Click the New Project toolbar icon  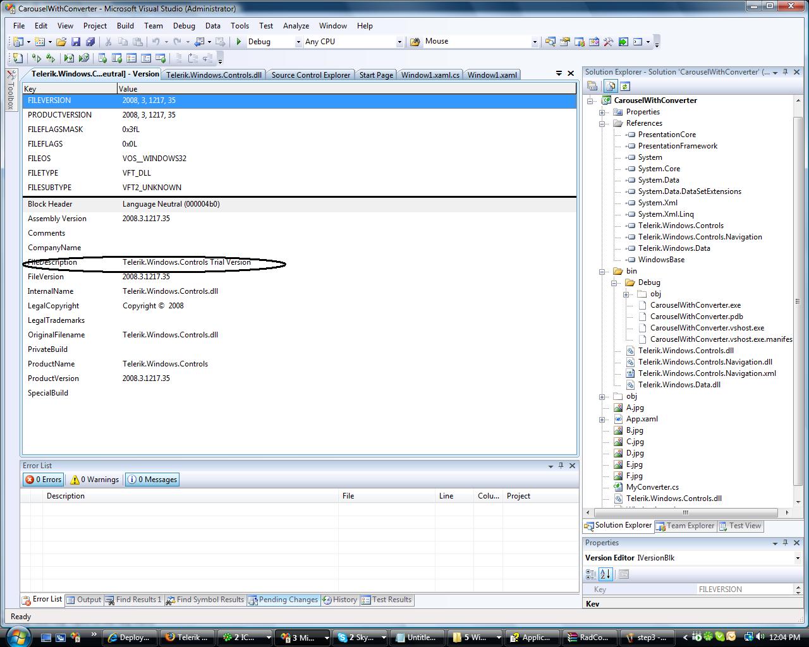pyautogui.click(x=18, y=42)
